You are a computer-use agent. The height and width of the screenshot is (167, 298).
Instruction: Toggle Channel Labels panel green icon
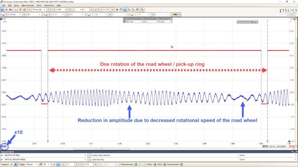(x=182, y=164)
